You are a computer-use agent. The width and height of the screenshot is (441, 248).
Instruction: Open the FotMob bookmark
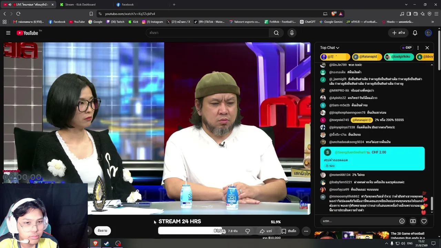click(x=280, y=22)
